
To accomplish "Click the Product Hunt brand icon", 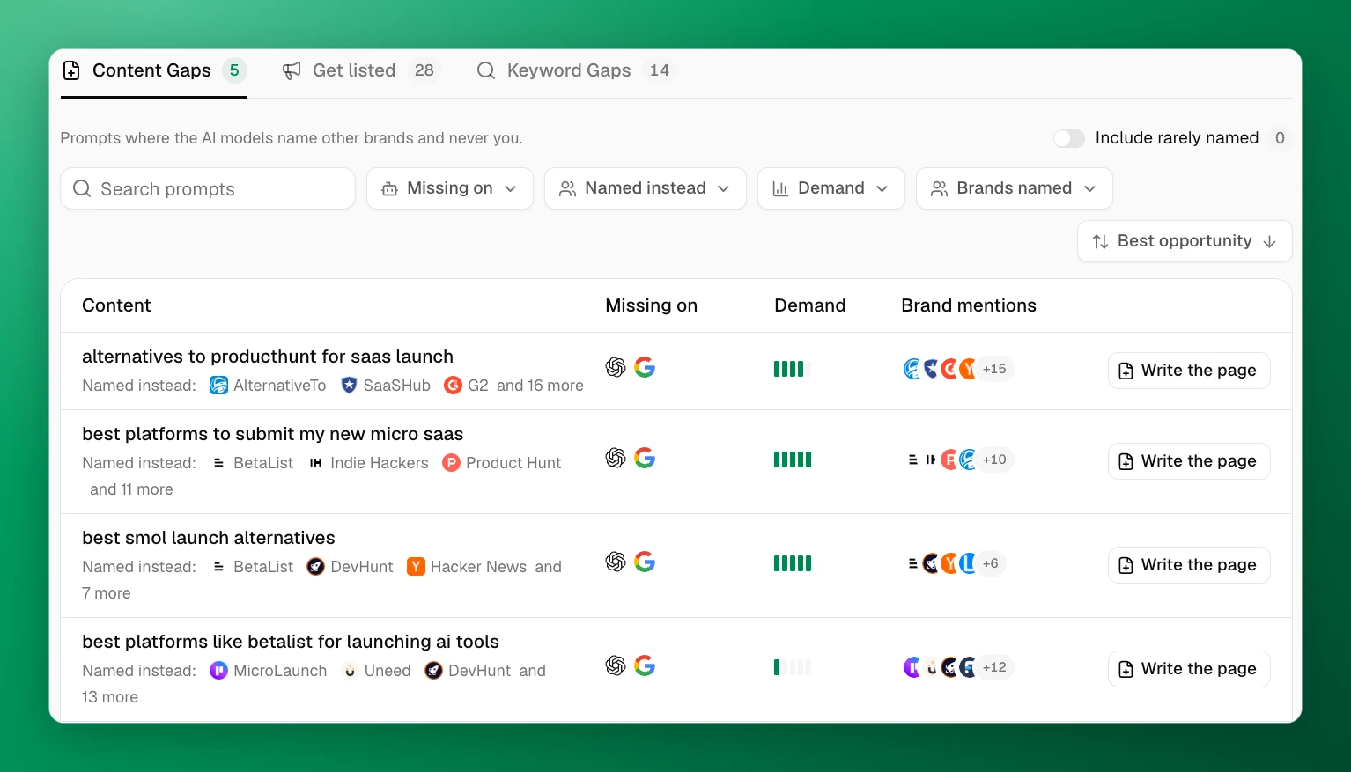I will click(x=451, y=463).
